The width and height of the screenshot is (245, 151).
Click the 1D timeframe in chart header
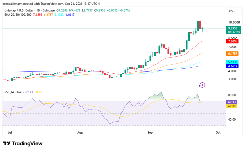38,10
